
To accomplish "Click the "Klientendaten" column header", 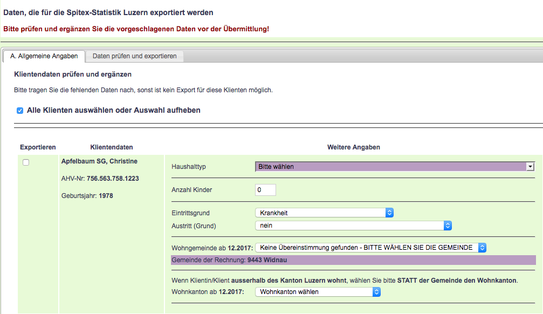I will pyautogui.click(x=112, y=147).
